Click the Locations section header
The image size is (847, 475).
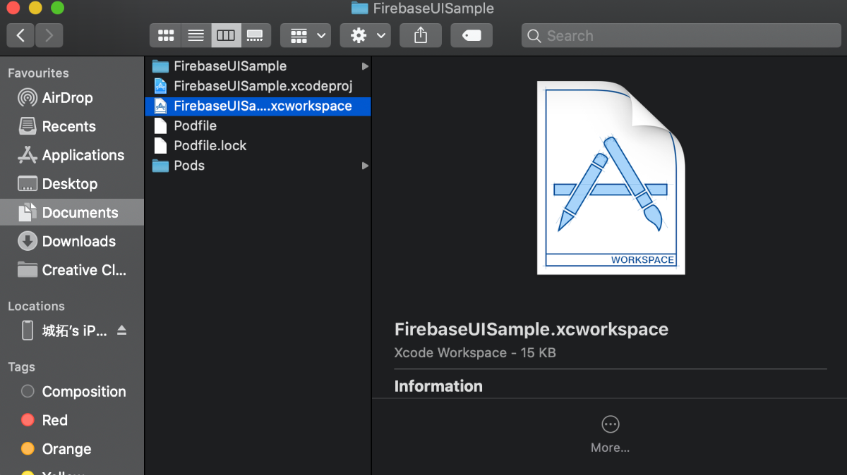tap(36, 306)
